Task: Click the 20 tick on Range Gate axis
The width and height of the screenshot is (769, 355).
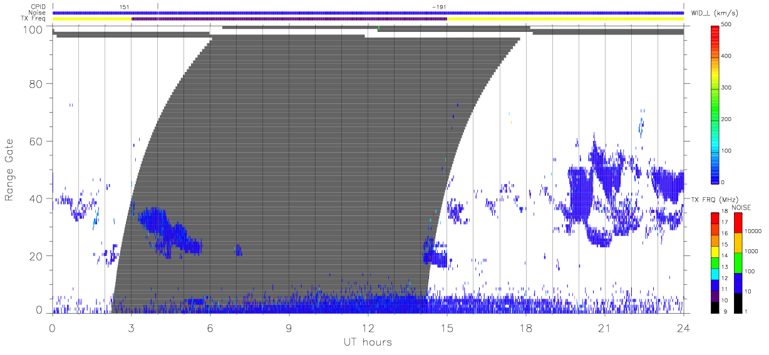Action: pos(36,255)
